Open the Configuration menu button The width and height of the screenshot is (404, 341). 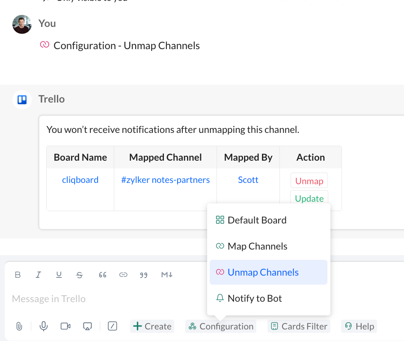click(x=221, y=326)
